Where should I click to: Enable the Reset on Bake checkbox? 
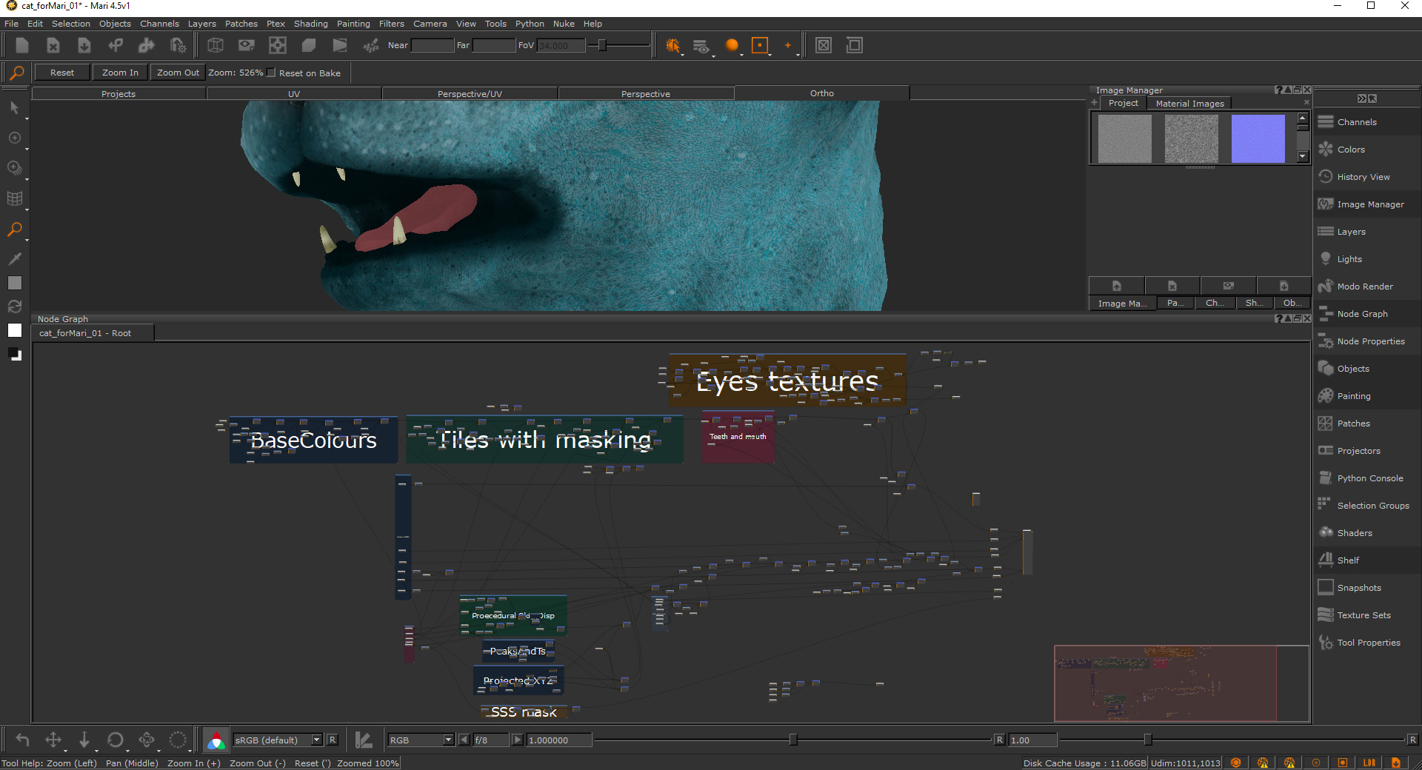271,73
